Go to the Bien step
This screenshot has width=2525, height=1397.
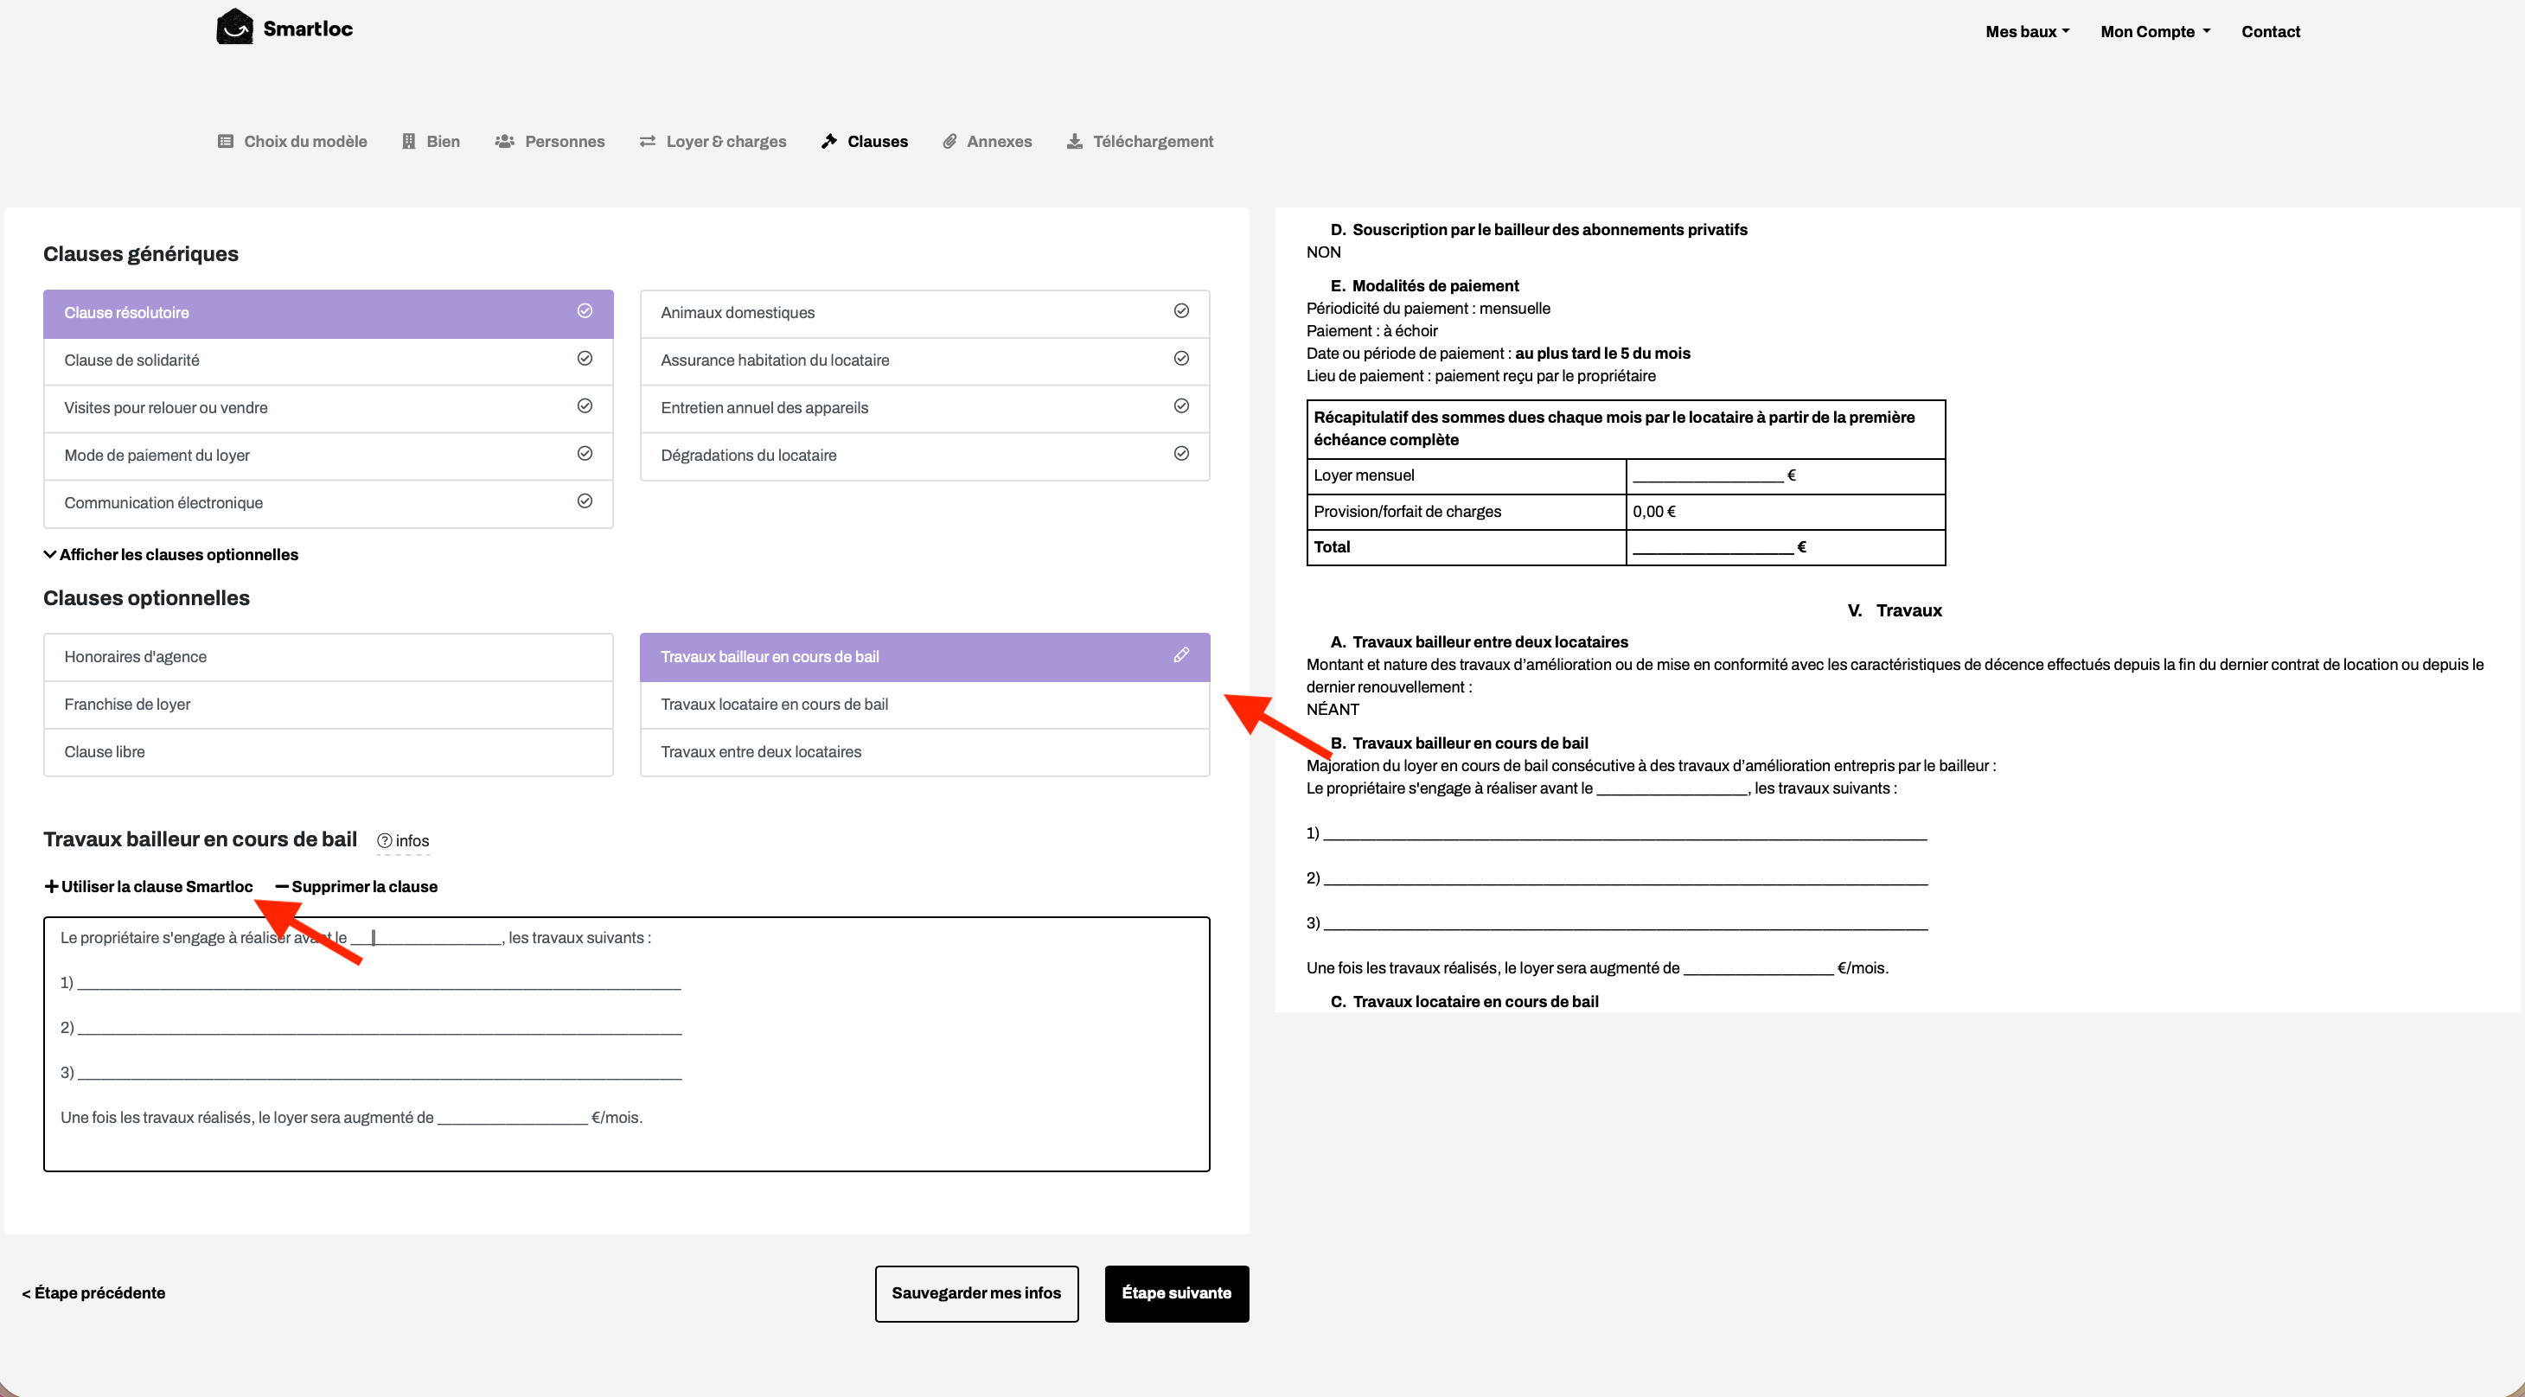coord(431,141)
